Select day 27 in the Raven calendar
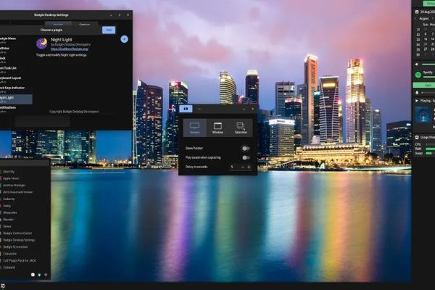 pyautogui.click(x=426, y=49)
